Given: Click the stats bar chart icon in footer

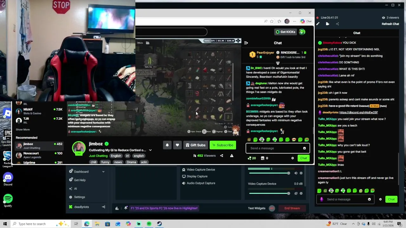Looking at the screenshot, I should click(117, 208).
